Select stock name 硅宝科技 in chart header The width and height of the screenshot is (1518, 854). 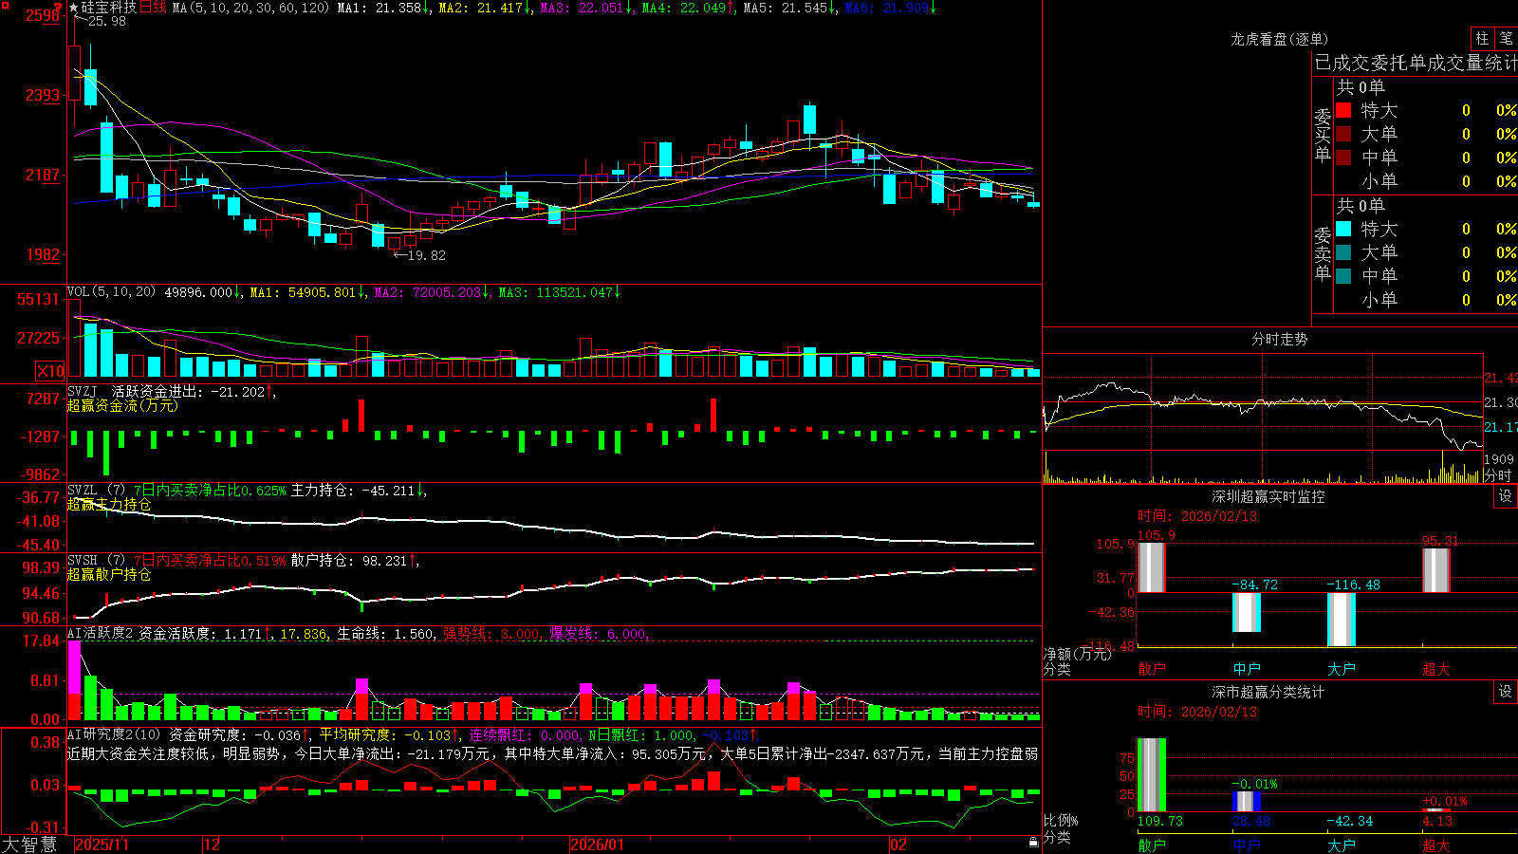[x=109, y=8]
